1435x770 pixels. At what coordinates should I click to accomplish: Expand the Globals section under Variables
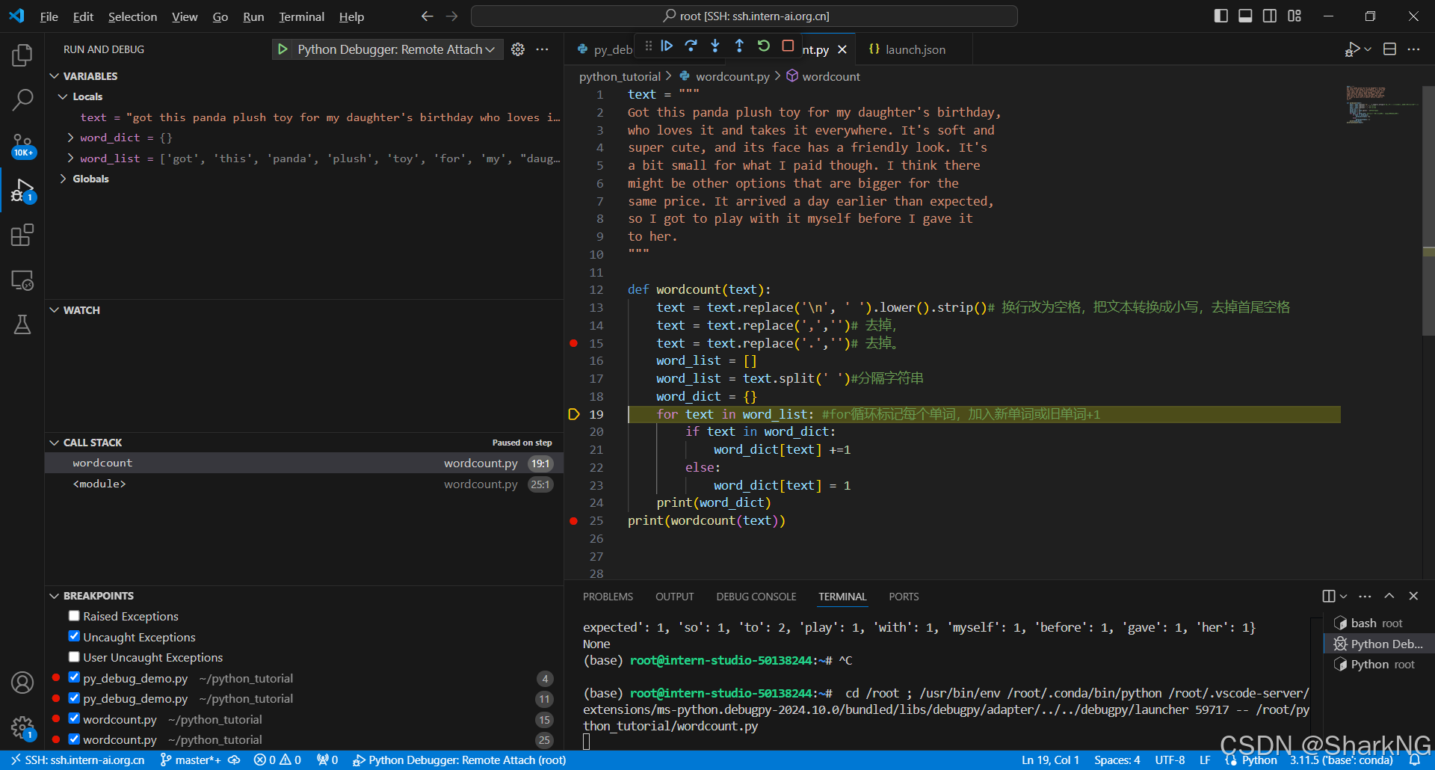pyautogui.click(x=63, y=179)
